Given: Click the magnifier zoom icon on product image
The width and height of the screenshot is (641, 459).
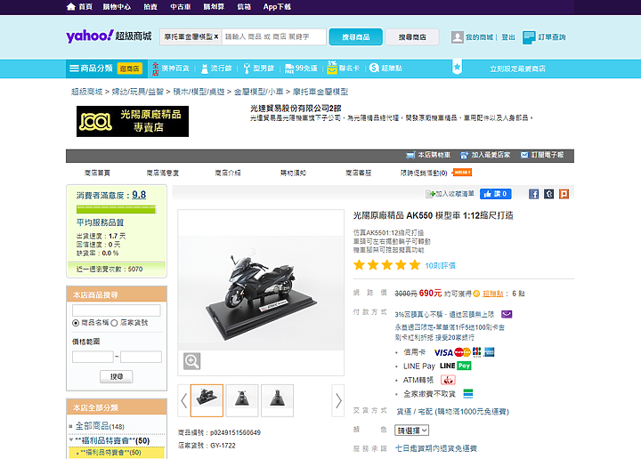Looking at the screenshot, I should click(191, 361).
